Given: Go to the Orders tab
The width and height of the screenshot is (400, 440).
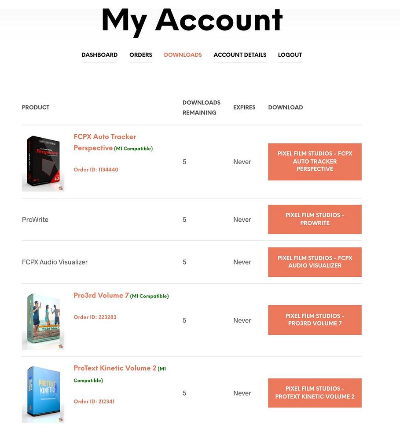Looking at the screenshot, I should coord(141,55).
